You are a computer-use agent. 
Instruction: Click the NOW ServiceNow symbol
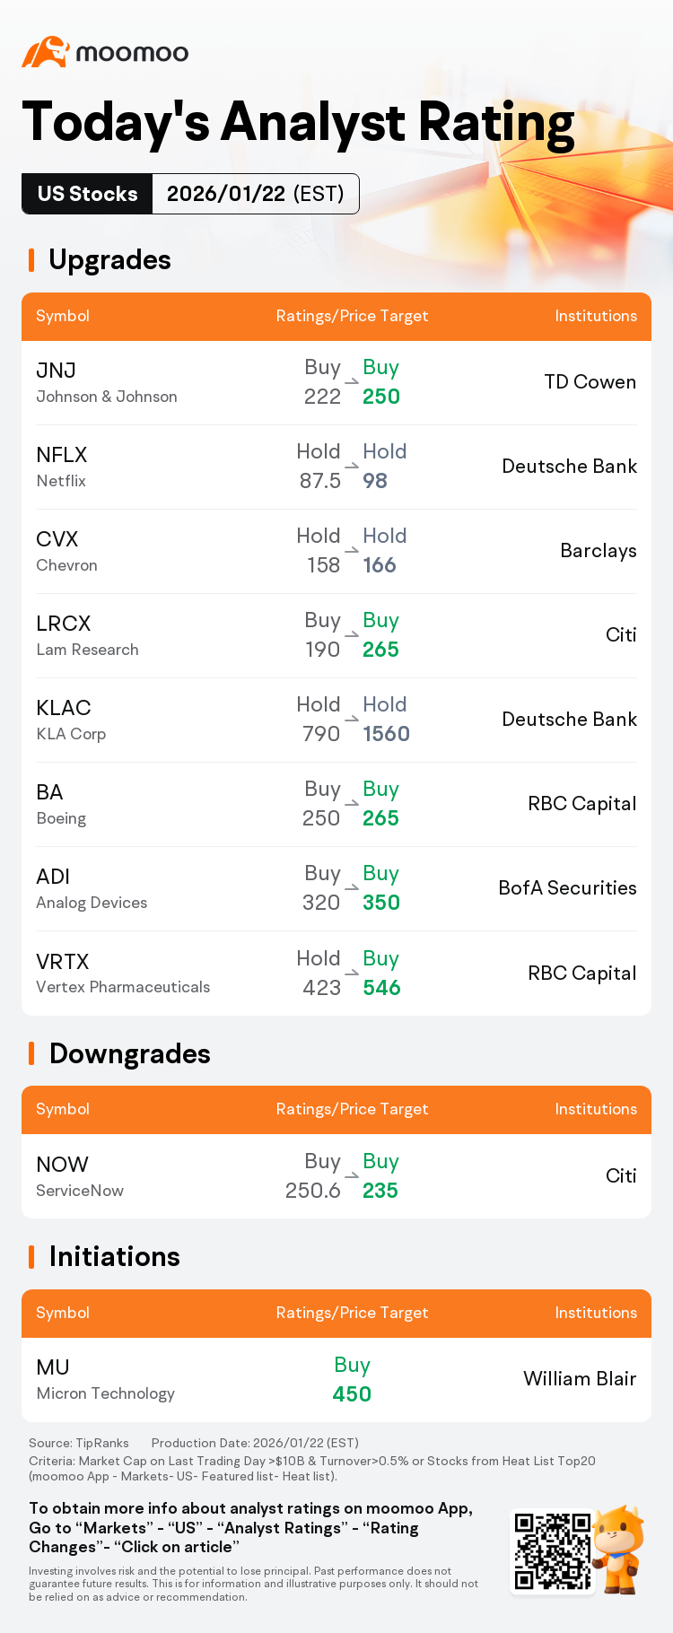80,1176
